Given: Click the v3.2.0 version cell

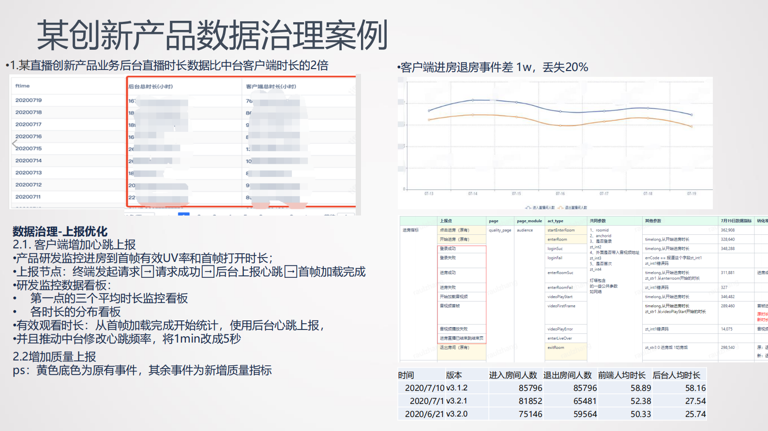Looking at the screenshot, I should click(457, 414).
